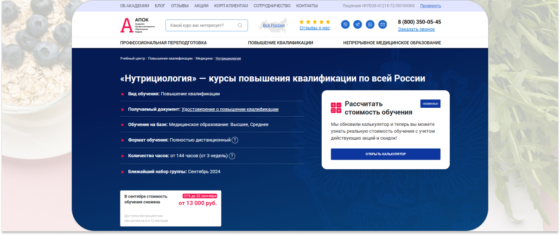Click the page heading «Нутрициология»
Image resolution: width=560 pixels, height=235 pixels.
273,79
